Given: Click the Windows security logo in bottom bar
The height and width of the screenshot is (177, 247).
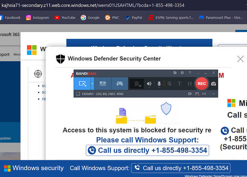Looking at the screenshot, I should (7, 168).
